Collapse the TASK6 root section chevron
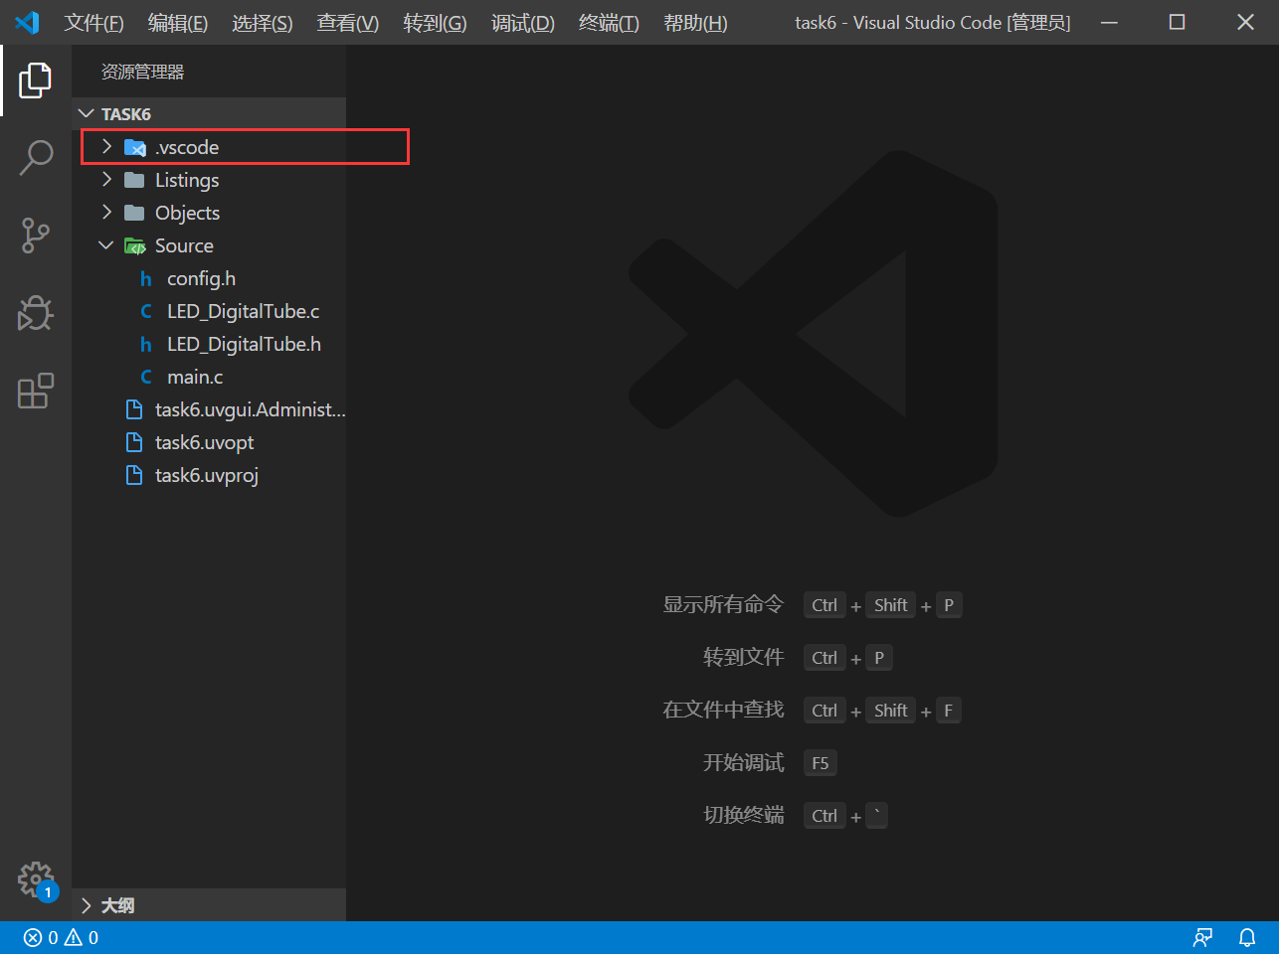Viewport: 1279px width, 954px height. [87, 114]
